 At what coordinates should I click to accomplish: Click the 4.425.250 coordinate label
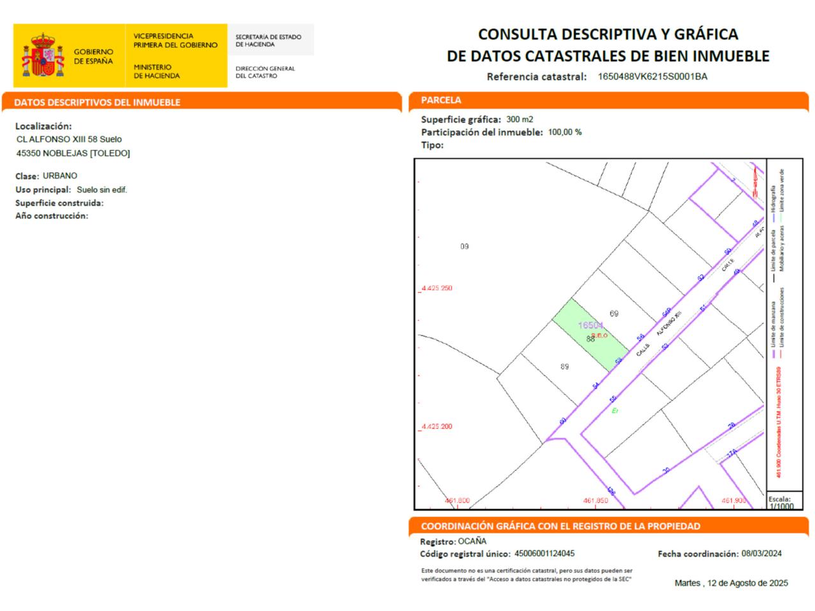click(x=437, y=288)
